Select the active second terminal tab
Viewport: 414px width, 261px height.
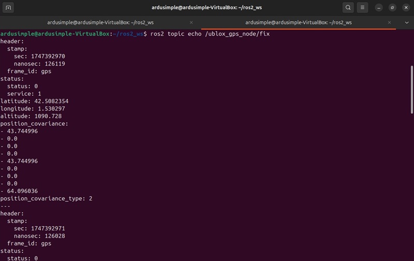click(x=298, y=23)
